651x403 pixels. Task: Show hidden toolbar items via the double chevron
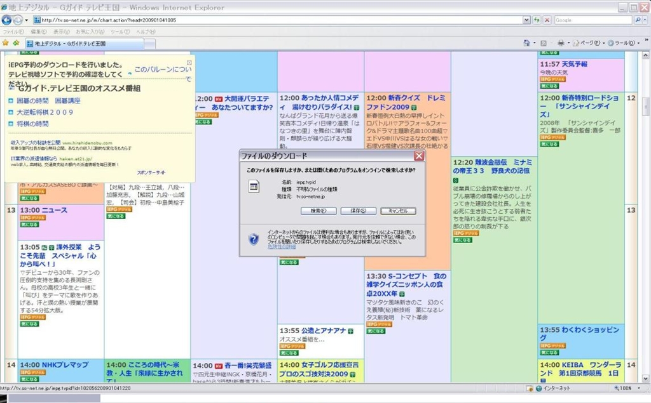coord(646,41)
